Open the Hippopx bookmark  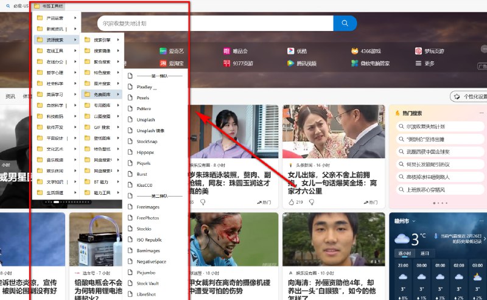click(x=145, y=152)
